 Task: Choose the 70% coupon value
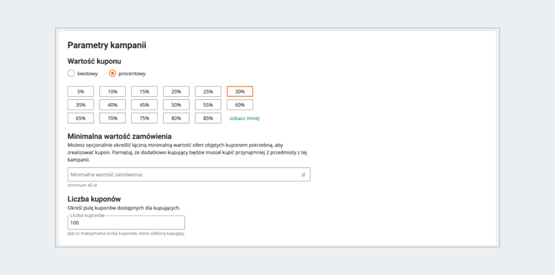point(112,118)
